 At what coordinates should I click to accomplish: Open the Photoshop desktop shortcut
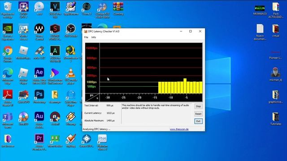click(39, 97)
